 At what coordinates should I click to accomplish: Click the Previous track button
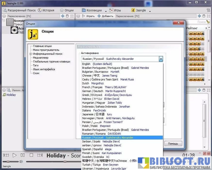[6, 155]
